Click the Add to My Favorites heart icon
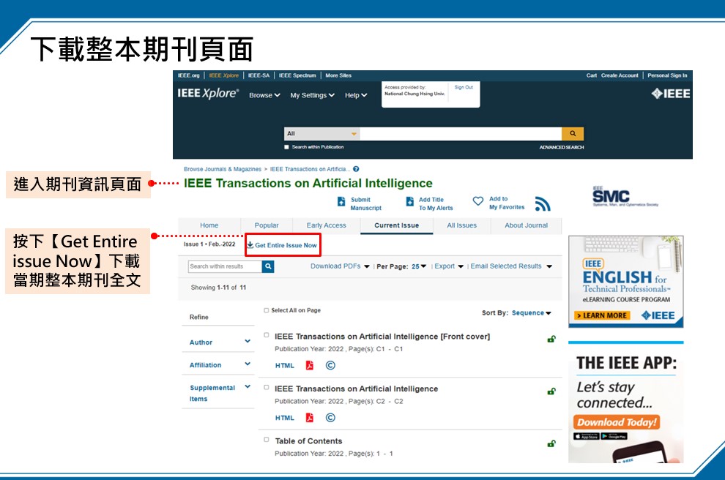This screenshot has height=480, width=725. (478, 200)
